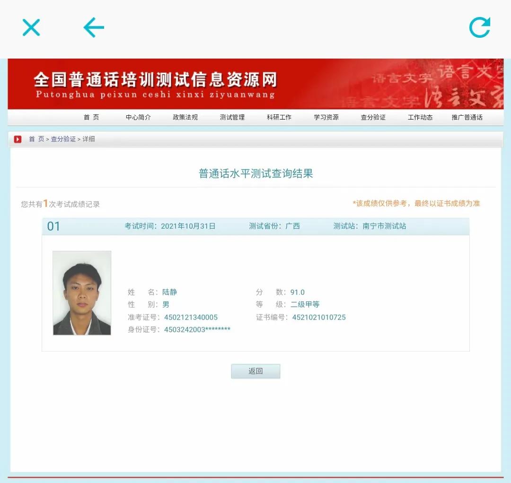Open the 科研工作 page
The image size is (511, 483).
[279, 118]
